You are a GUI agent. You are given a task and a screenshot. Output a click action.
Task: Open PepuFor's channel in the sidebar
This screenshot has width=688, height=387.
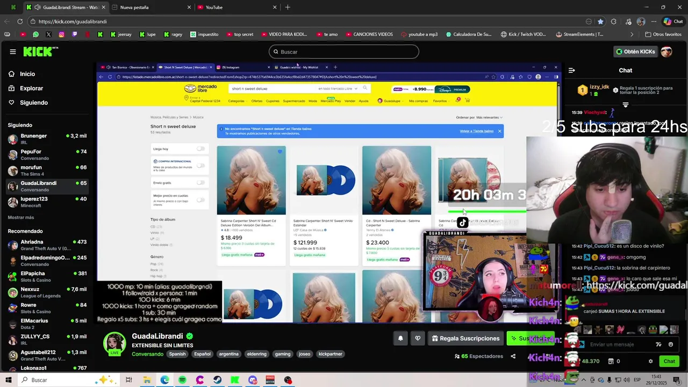click(x=47, y=155)
